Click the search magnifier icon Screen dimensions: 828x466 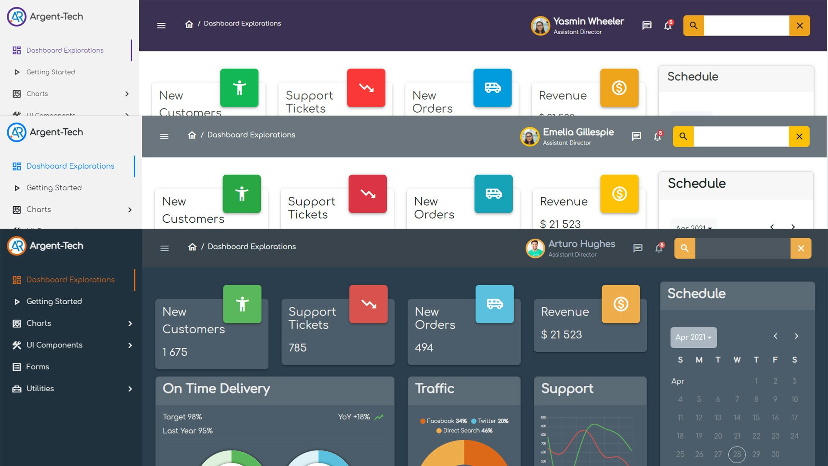pos(685,248)
